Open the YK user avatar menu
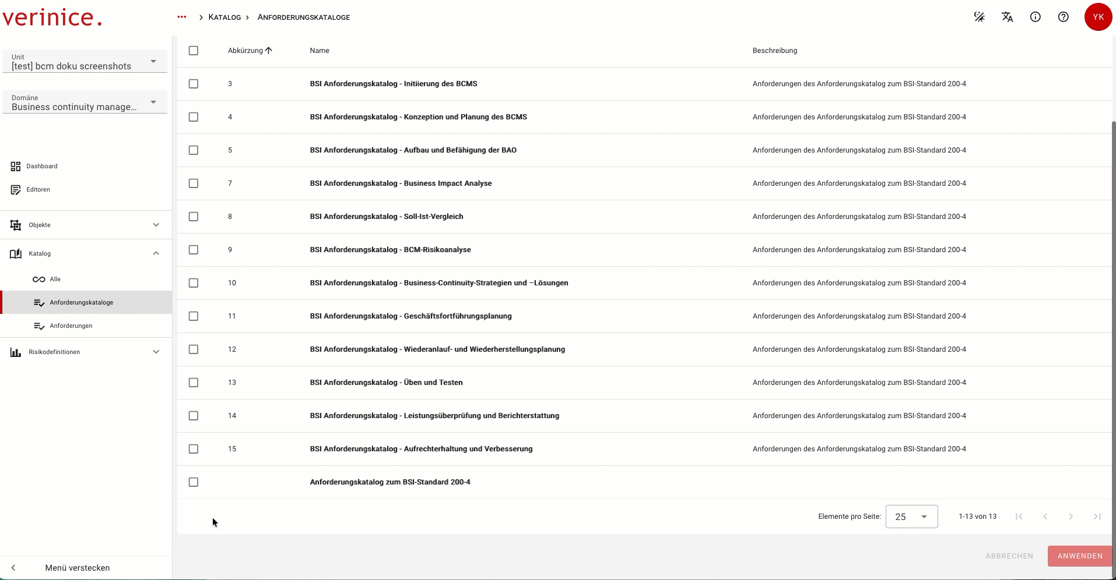The height and width of the screenshot is (580, 1116). (x=1099, y=17)
